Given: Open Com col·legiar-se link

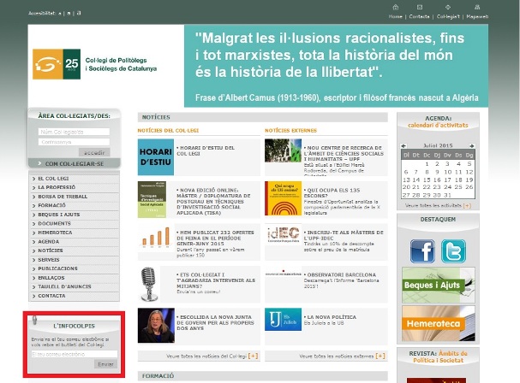Looking at the screenshot, I should tap(74, 163).
